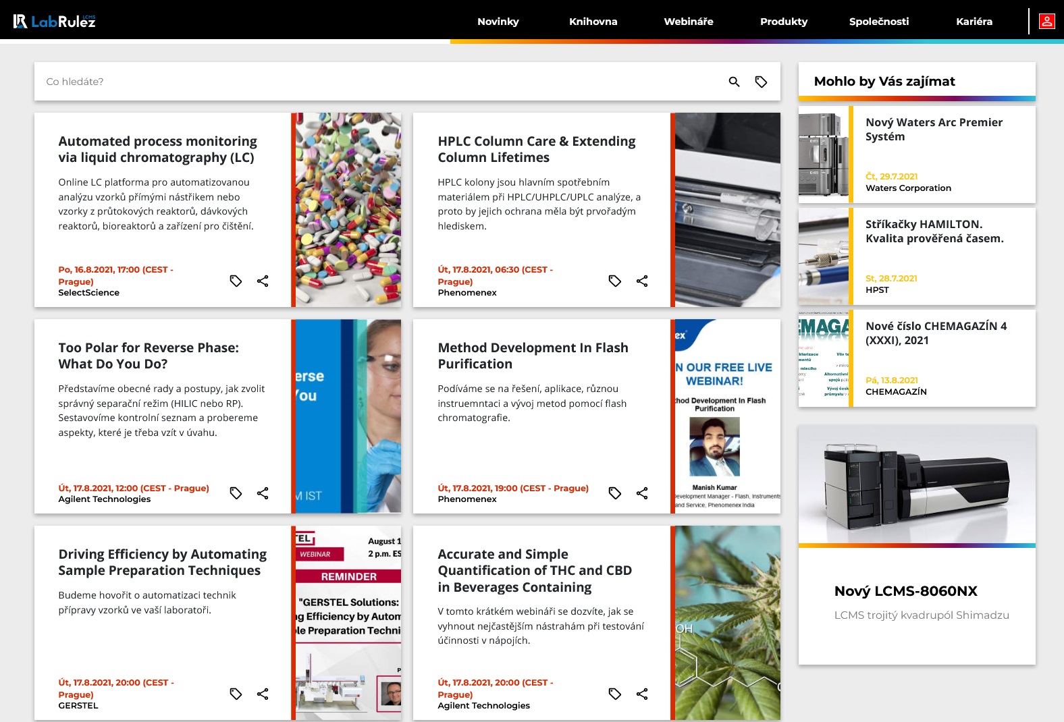Click Phenomenex under HPLC Column Care
The image size is (1064, 722).
coord(467,293)
